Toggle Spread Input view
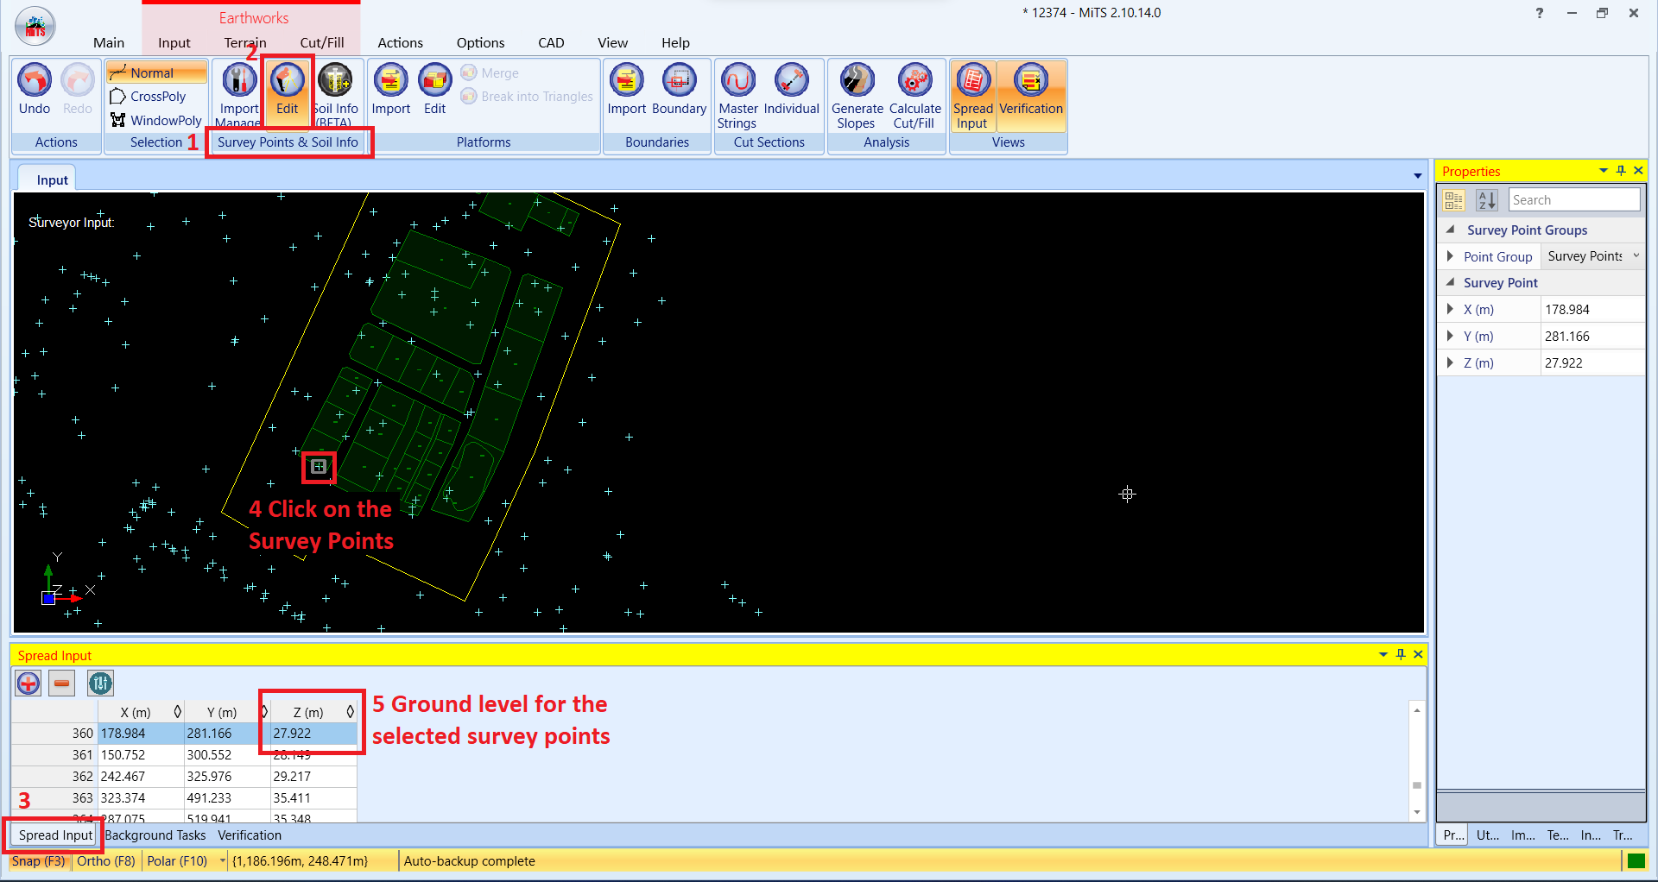The width and height of the screenshot is (1658, 882). click(973, 95)
